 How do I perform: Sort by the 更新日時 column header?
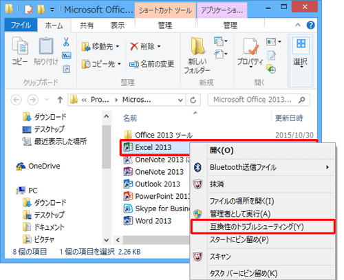tap(289, 118)
